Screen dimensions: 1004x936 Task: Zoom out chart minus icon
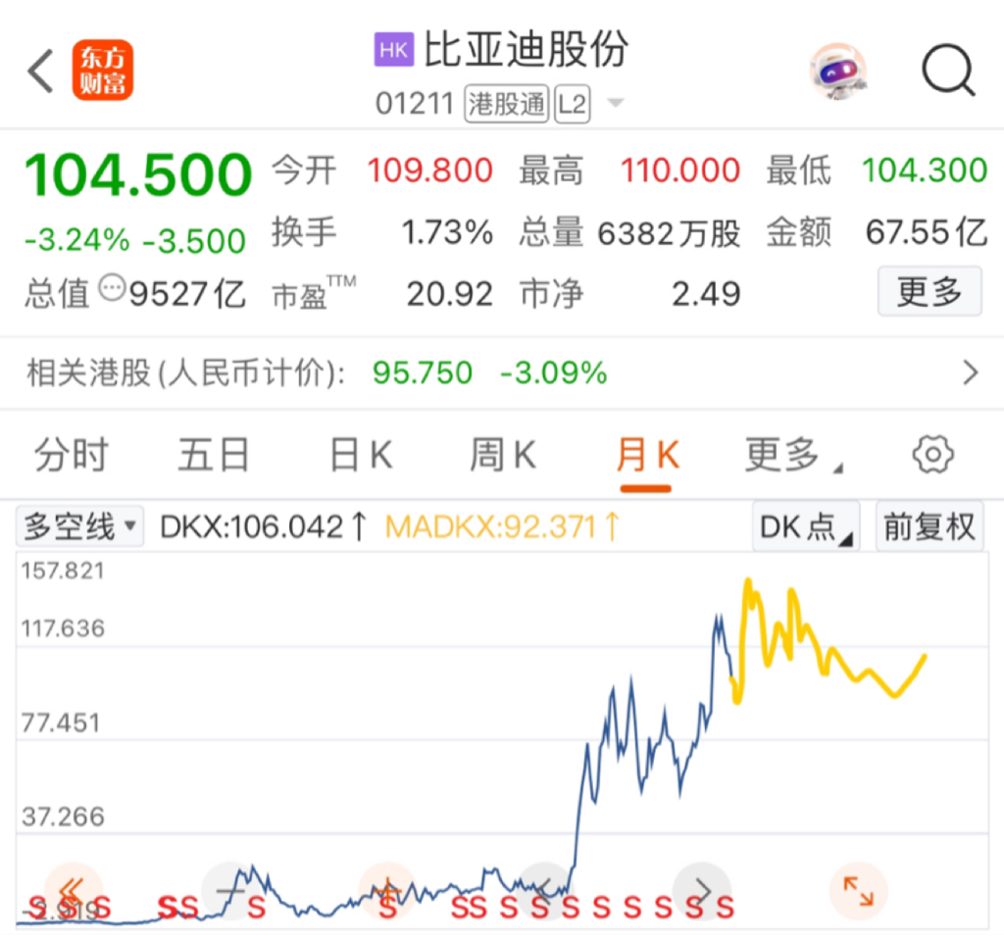[229, 891]
